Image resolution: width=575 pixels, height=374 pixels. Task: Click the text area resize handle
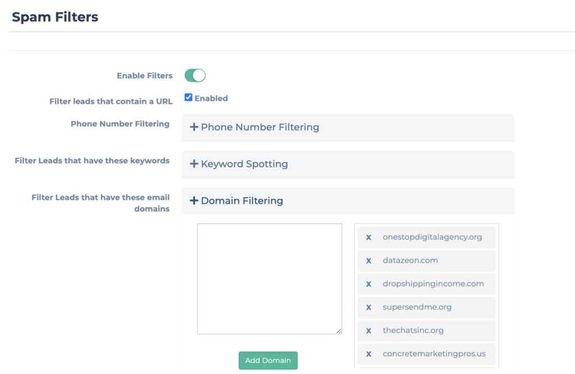pos(339,331)
